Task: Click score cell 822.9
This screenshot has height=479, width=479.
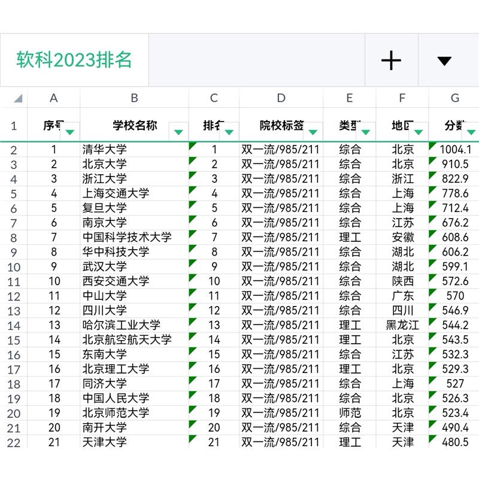Action: pyautogui.click(x=454, y=178)
